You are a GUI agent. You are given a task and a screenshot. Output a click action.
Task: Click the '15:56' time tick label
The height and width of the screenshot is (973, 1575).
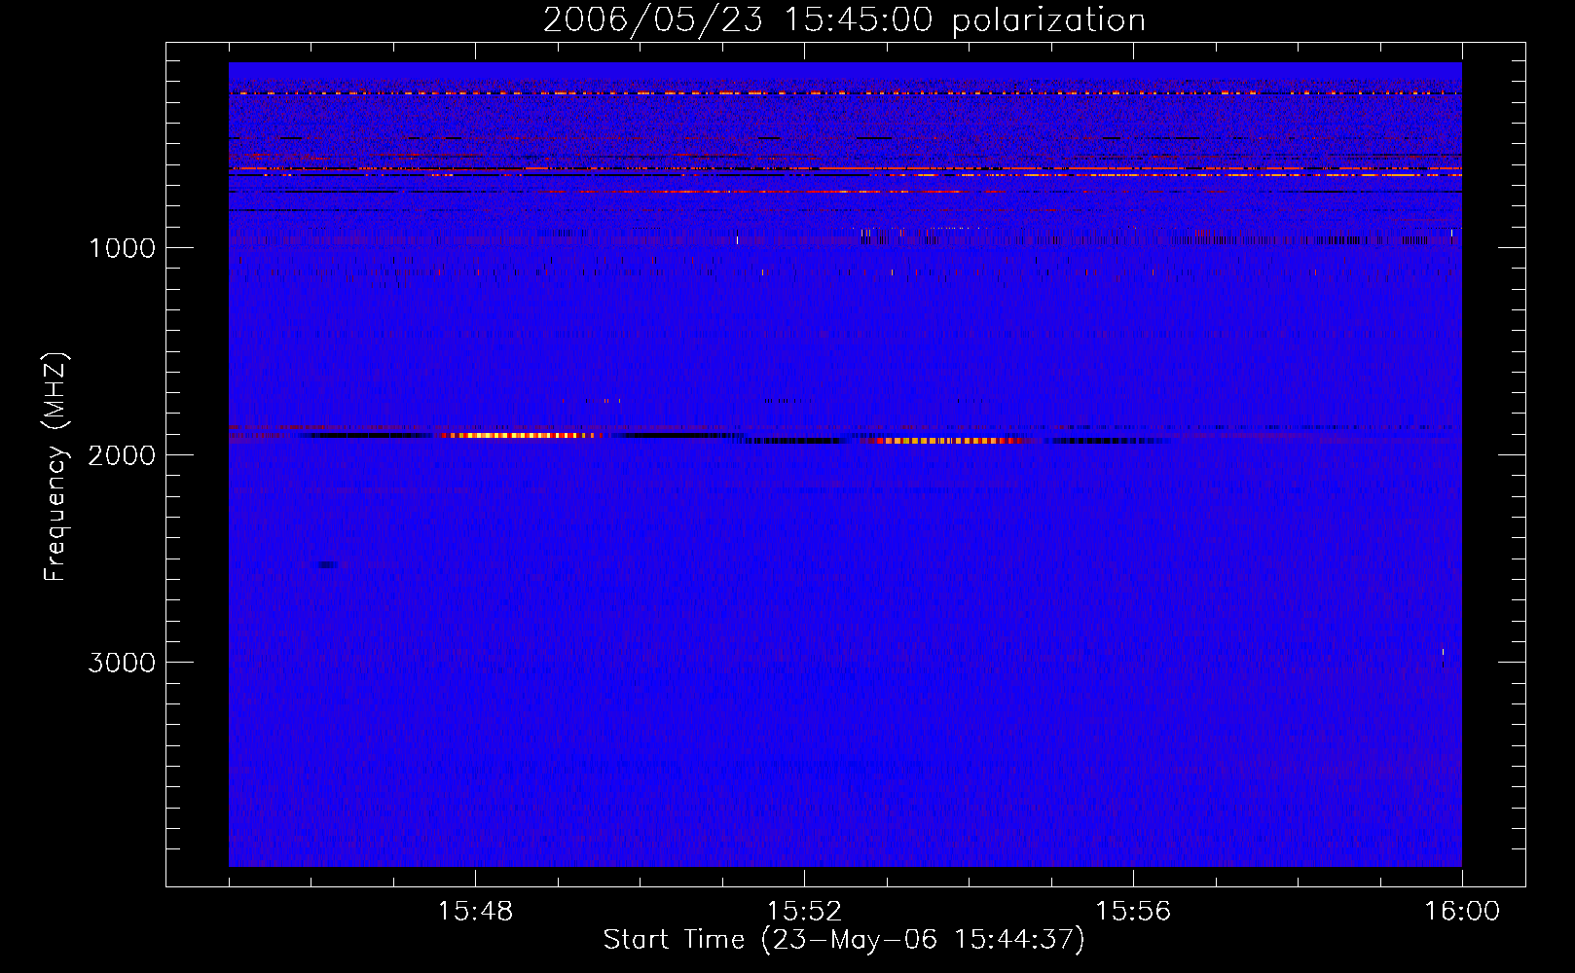1133,912
